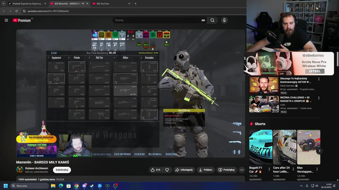Click the video player to pause
The width and height of the screenshot is (339, 190).
point(131,93)
